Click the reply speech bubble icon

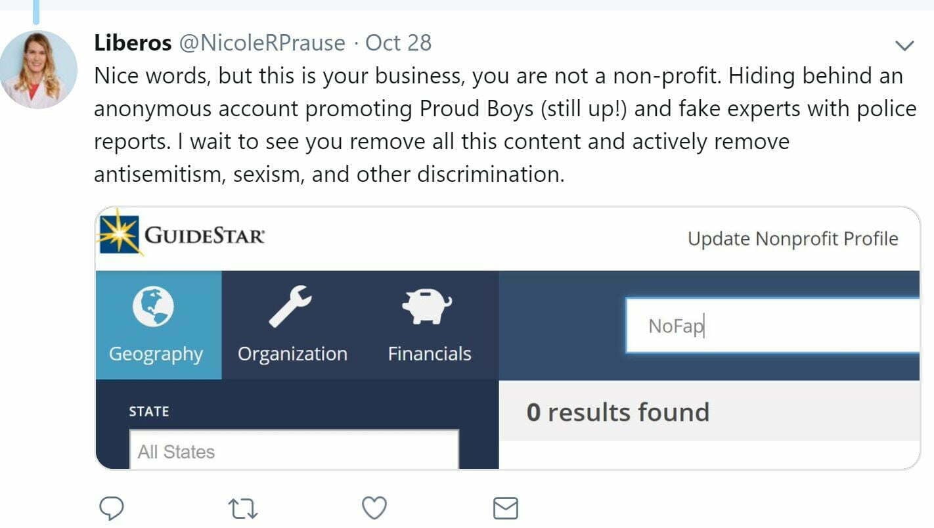112,508
